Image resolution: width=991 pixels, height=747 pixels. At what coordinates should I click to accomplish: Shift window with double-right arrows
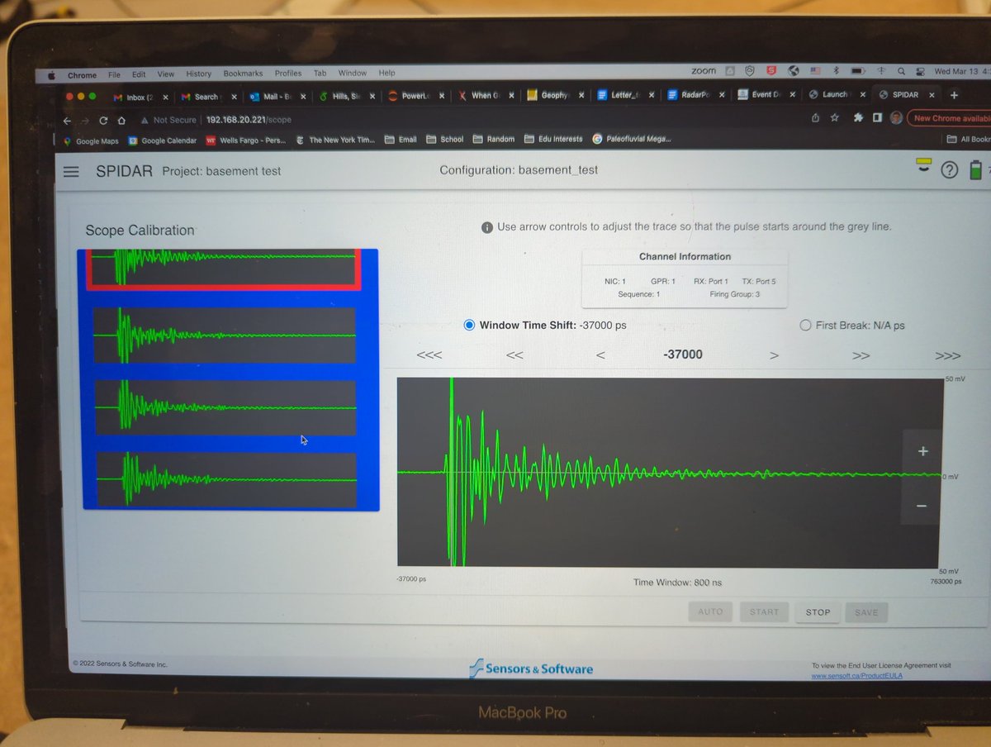[x=861, y=355]
